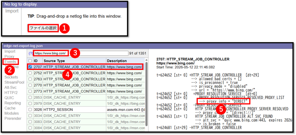The image size is (296, 135).
Task: Click the events list vertical scrollbar
Action: click(x=146, y=94)
